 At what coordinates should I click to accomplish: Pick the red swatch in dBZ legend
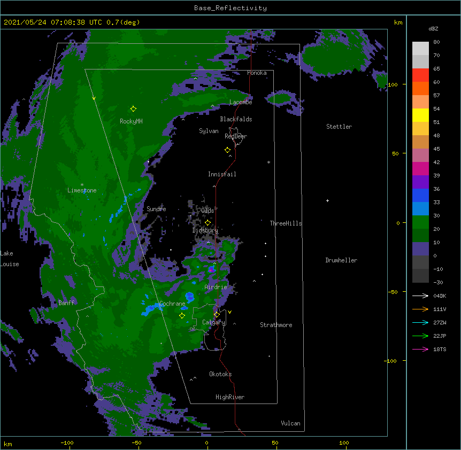pyautogui.click(x=420, y=75)
